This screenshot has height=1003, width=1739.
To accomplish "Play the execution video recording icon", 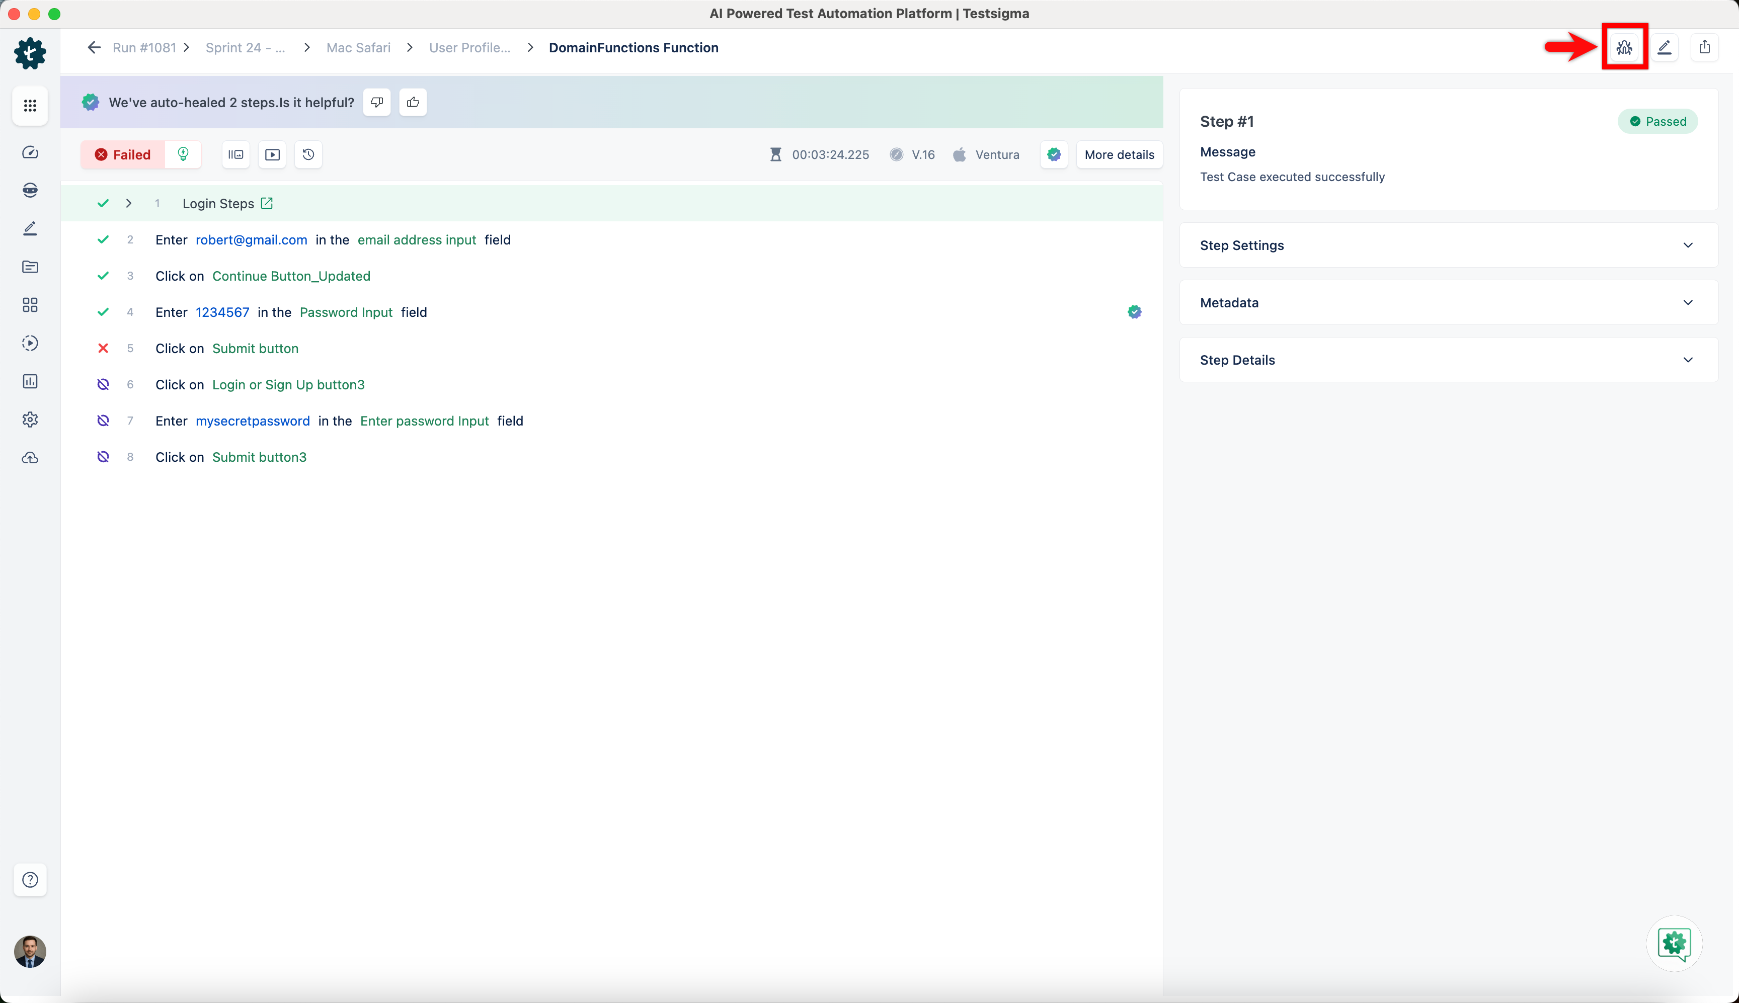I will click(x=272, y=154).
